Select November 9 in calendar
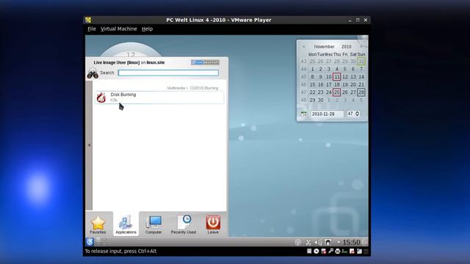This screenshot has width=470, height=264. (320, 77)
